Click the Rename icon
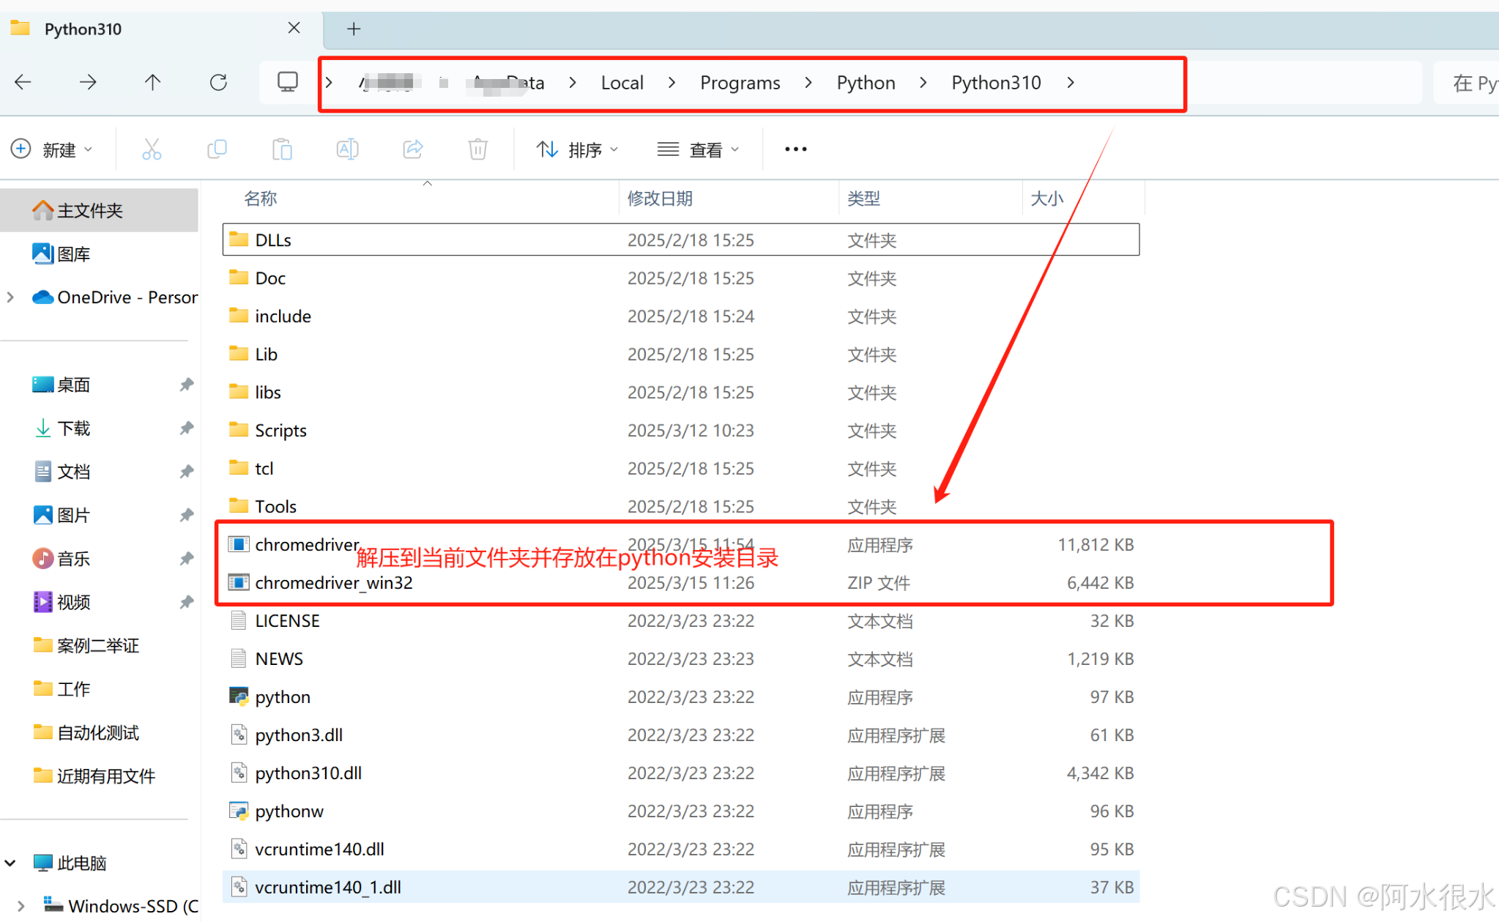Image resolution: width=1499 pixels, height=922 pixels. click(x=347, y=149)
